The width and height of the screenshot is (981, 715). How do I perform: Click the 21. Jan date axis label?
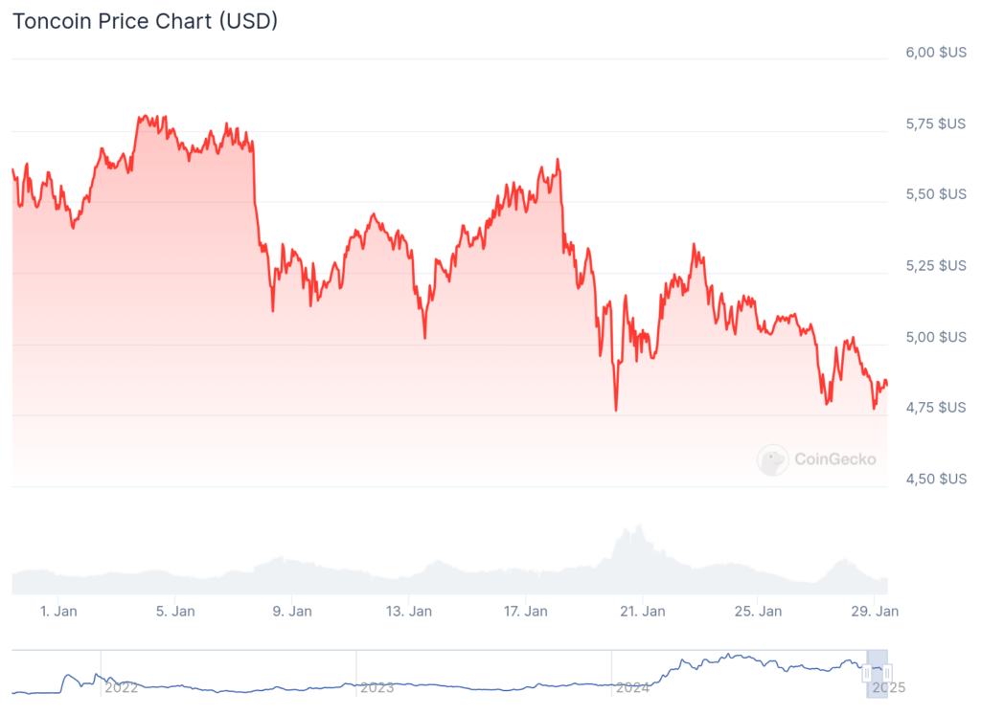click(642, 611)
